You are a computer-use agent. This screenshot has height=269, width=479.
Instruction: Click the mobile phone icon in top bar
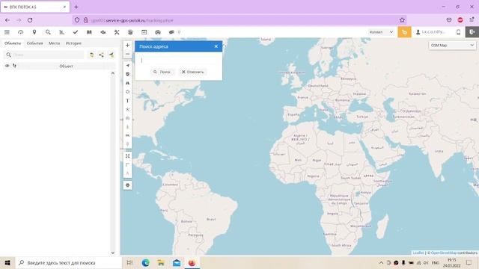[x=458, y=32]
